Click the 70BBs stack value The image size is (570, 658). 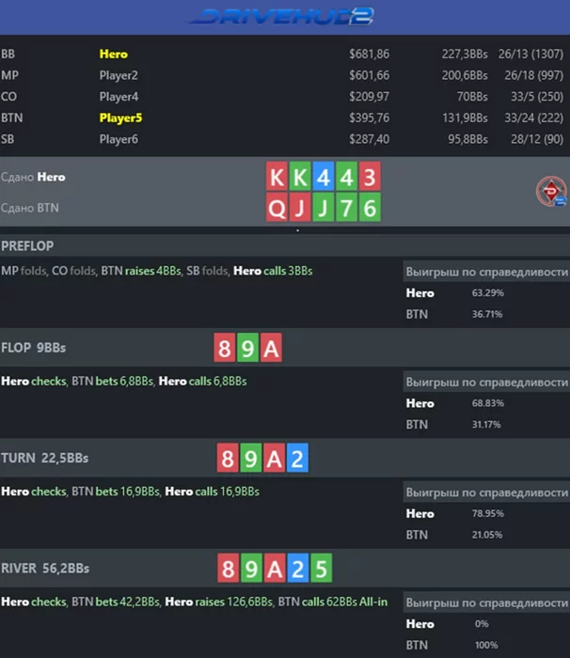[x=472, y=97]
